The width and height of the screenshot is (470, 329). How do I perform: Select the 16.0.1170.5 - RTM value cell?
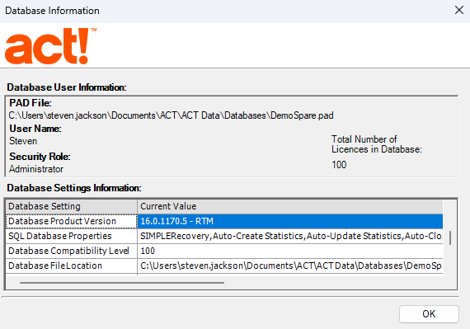click(290, 221)
